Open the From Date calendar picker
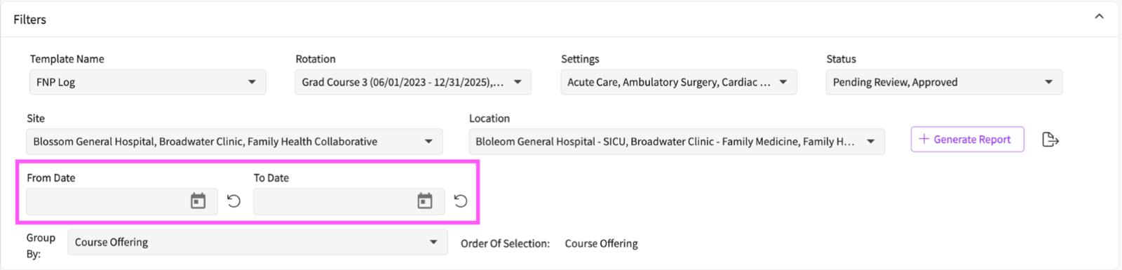The width and height of the screenshot is (1122, 270). pos(198,201)
